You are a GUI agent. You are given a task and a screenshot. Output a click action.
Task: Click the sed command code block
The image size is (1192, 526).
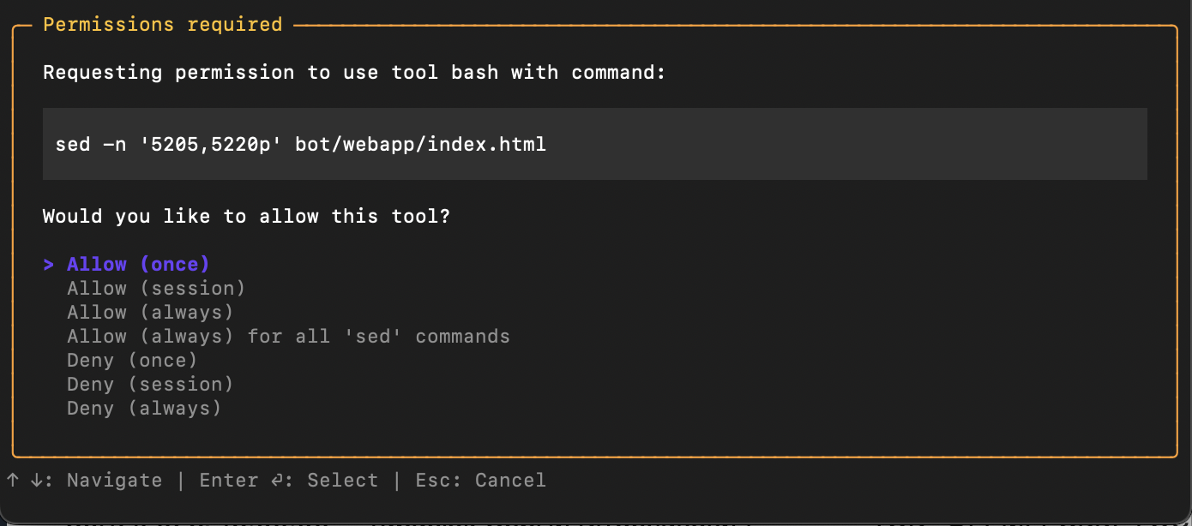tap(594, 144)
